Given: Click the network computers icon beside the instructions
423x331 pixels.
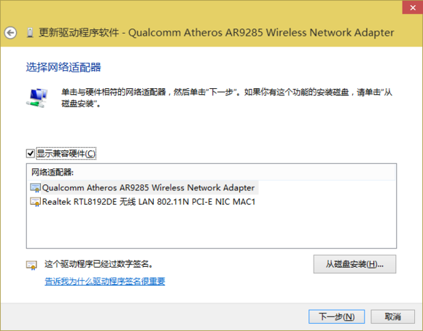Looking at the screenshot, I should coord(37,98).
